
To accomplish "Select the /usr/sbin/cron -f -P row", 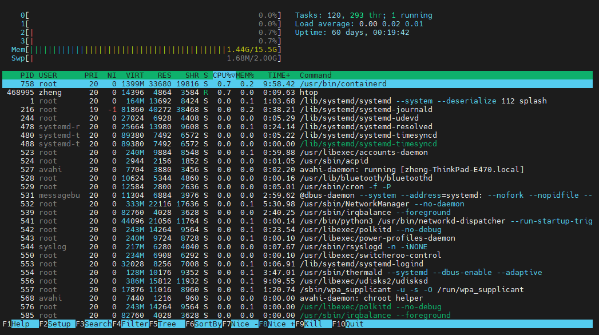I will 297,186.
